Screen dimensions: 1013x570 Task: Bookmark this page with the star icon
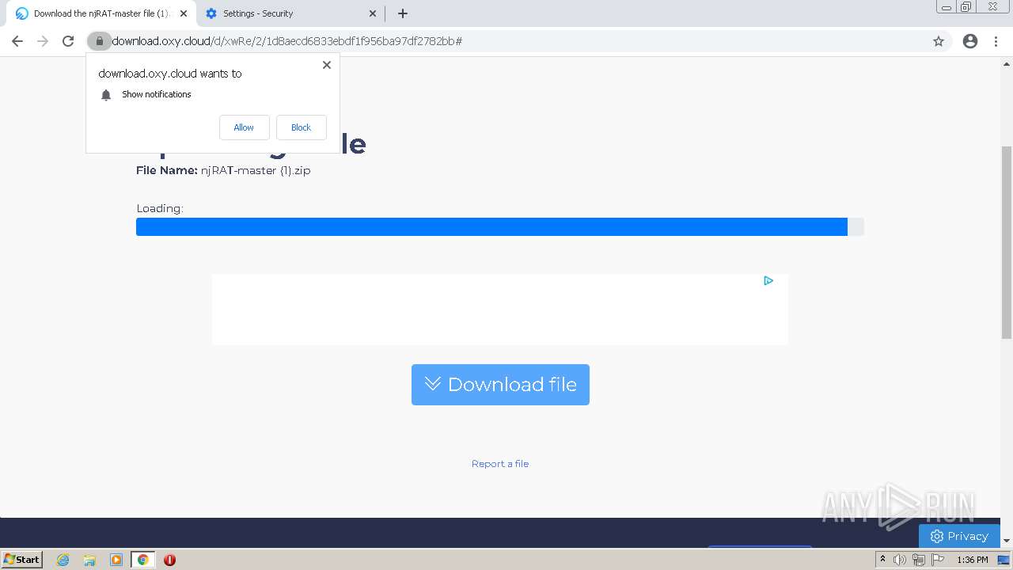[x=939, y=41]
